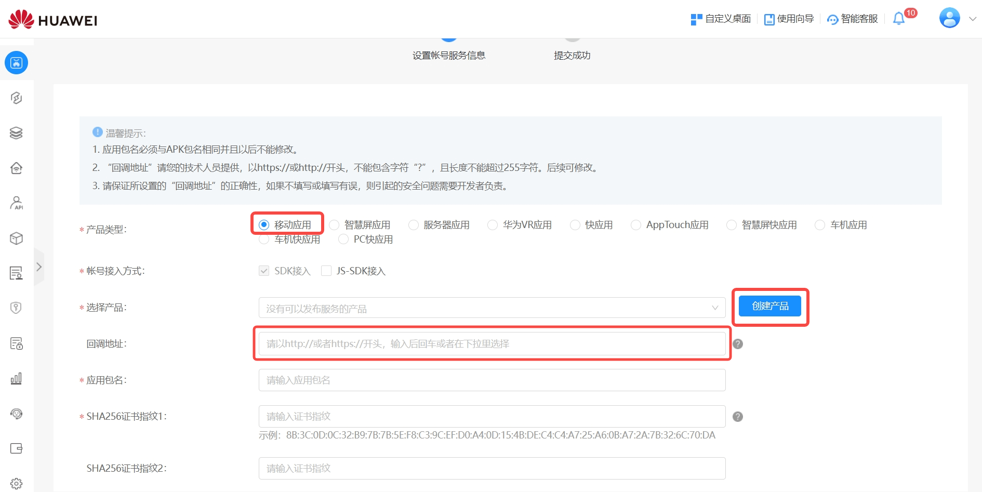Image resolution: width=982 pixels, height=492 pixels.
Task: Expand the collapsed left sidebar panel
Action: point(39,267)
